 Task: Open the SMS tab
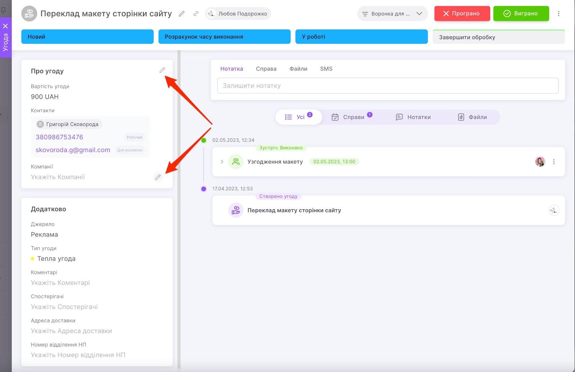click(x=326, y=69)
